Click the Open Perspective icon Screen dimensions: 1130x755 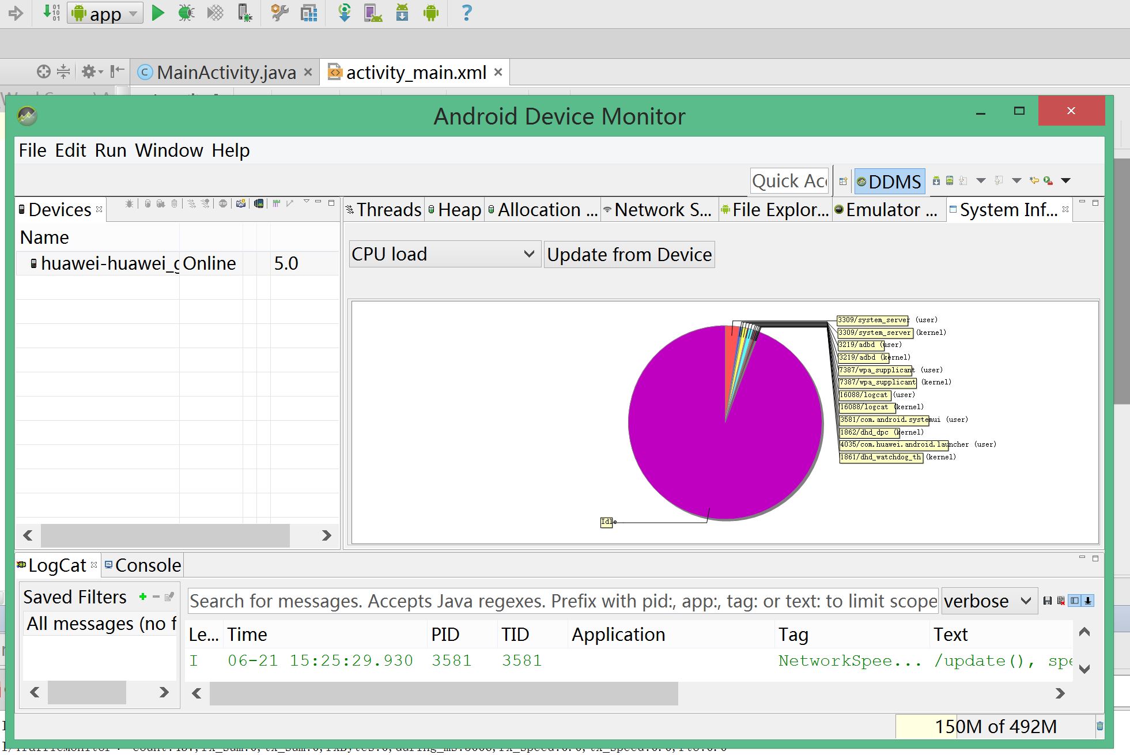[842, 181]
